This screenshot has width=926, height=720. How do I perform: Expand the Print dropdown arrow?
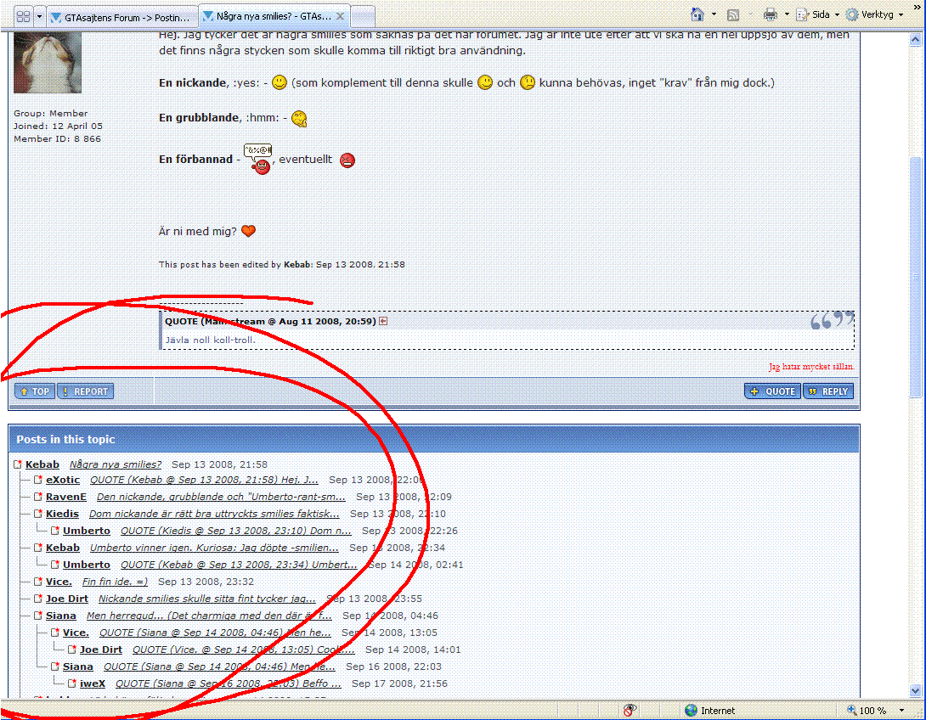(x=787, y=14)
